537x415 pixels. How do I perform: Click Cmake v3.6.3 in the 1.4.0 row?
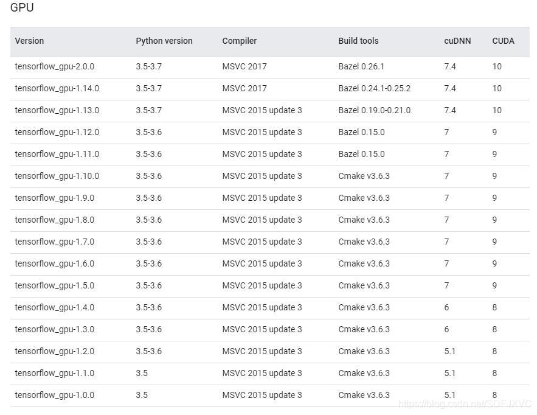364,308
